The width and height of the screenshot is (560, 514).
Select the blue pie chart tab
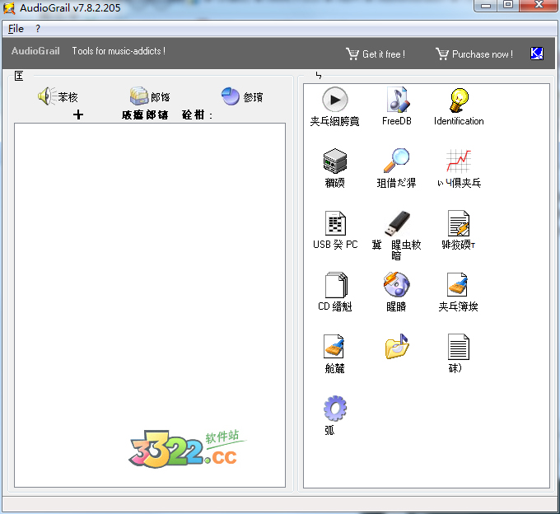pyautogui.click(x=242, y=96)
